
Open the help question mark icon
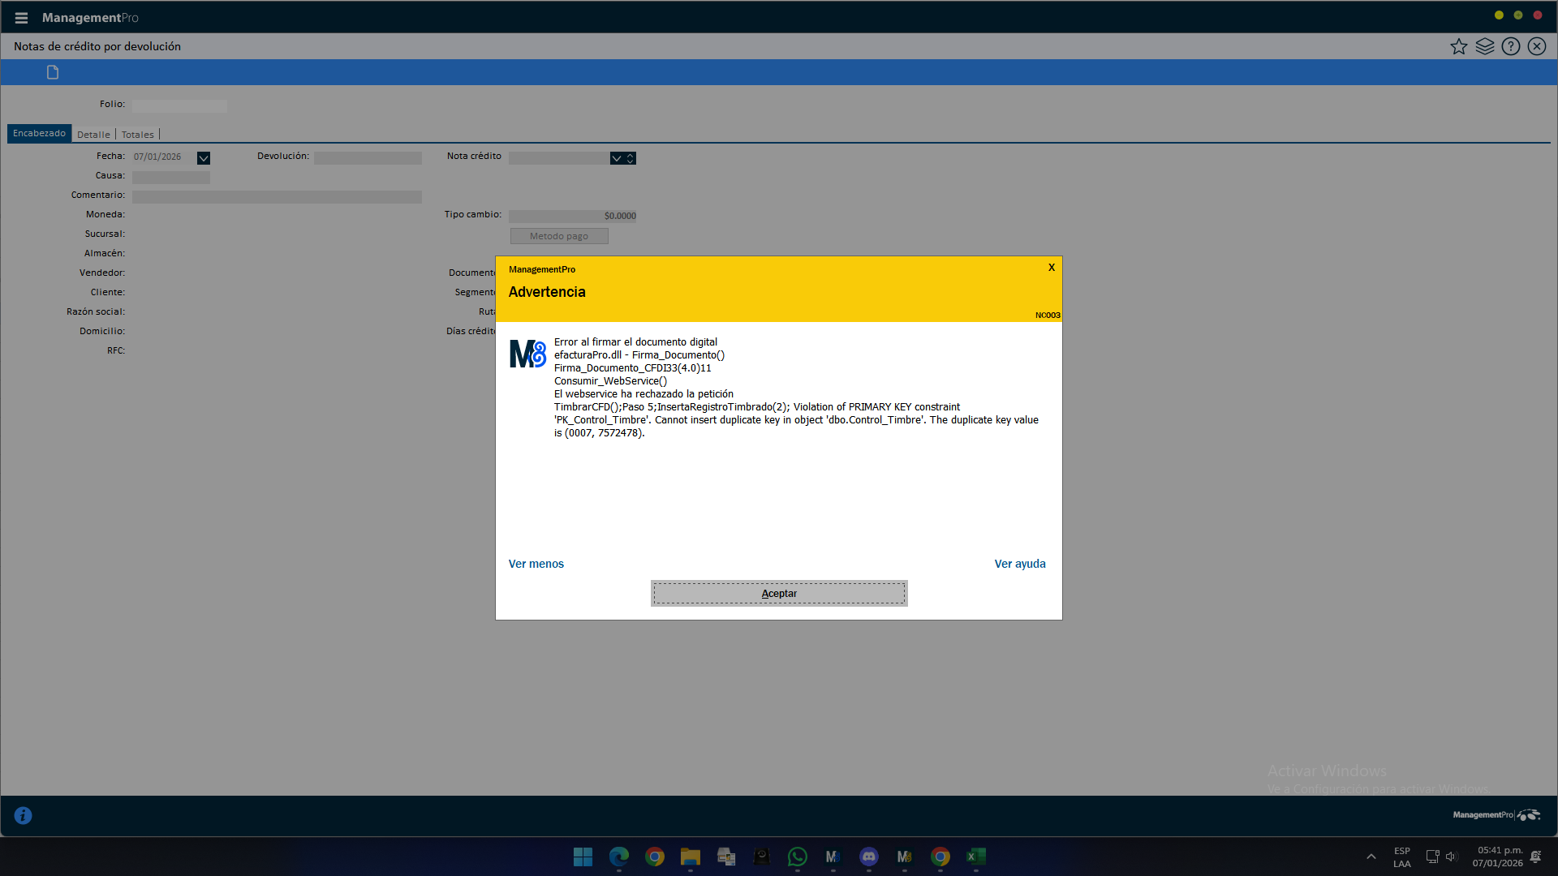click(x=1510, y=46)
